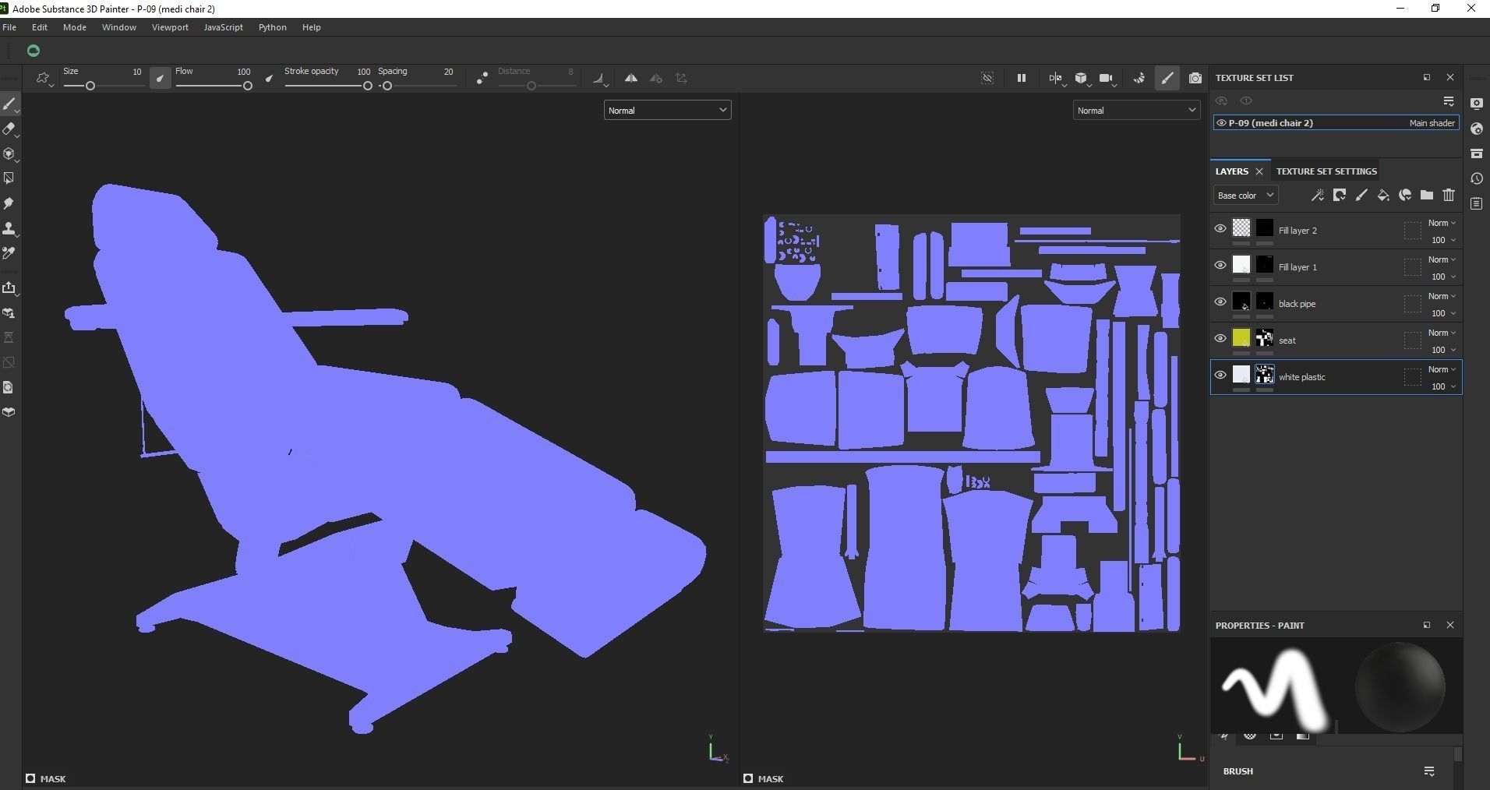
Task: Hide the black pipe layer
Action: 1220,302
